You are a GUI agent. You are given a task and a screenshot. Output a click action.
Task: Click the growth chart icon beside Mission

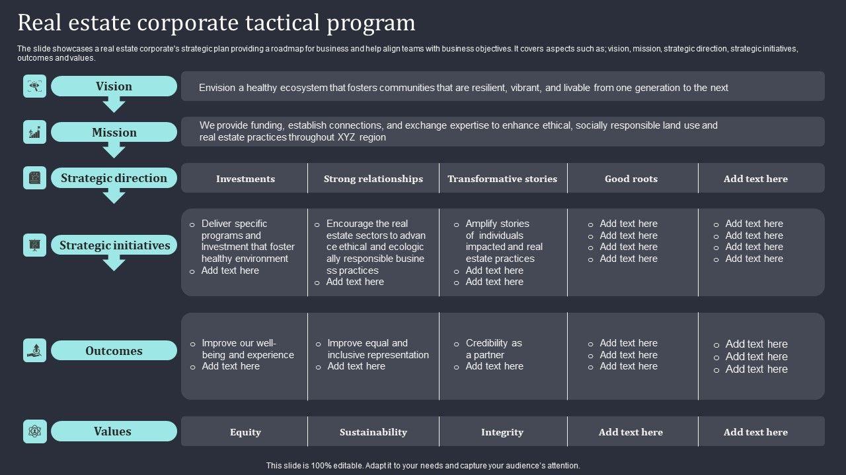pos(34,132)
